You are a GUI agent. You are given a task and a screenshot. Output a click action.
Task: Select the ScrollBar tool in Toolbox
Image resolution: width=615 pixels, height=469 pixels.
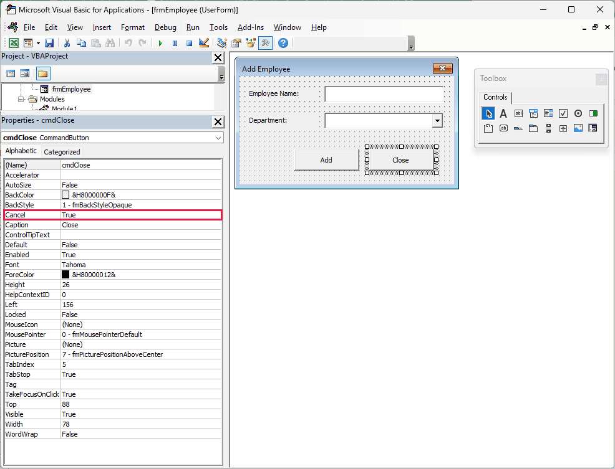tap(548, 128)
